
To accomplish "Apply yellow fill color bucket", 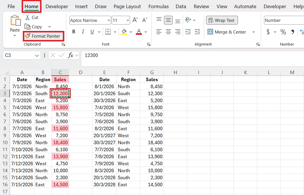I will pyautogui.click(x=124, y=32).
